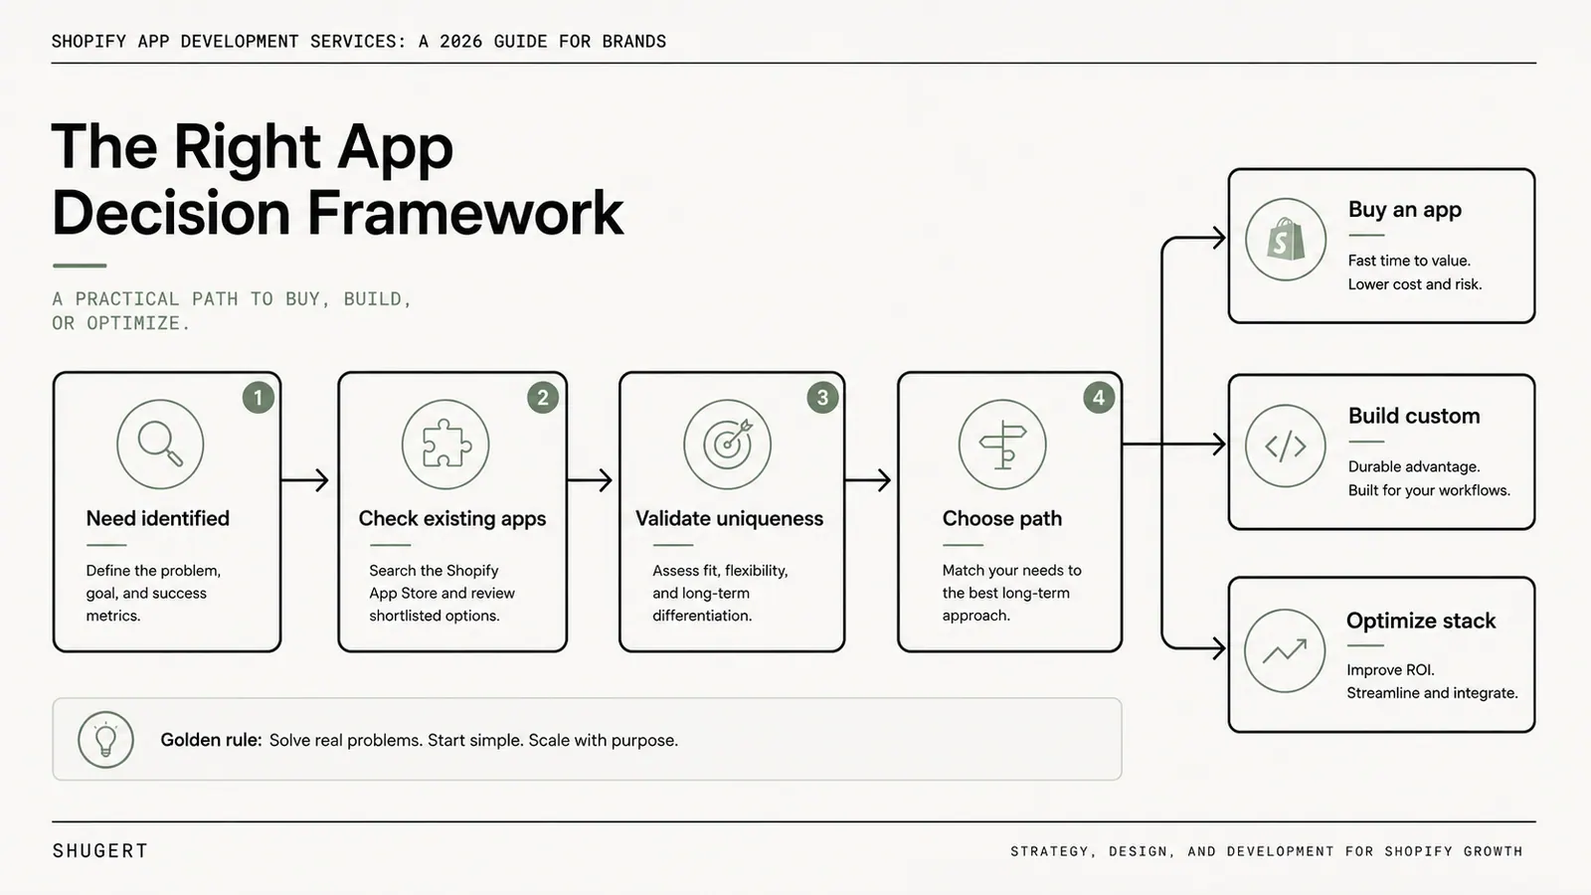Click the 'Optimize stack' title
Viewport: 1591px width, 895px height.
pos(1421,621)
